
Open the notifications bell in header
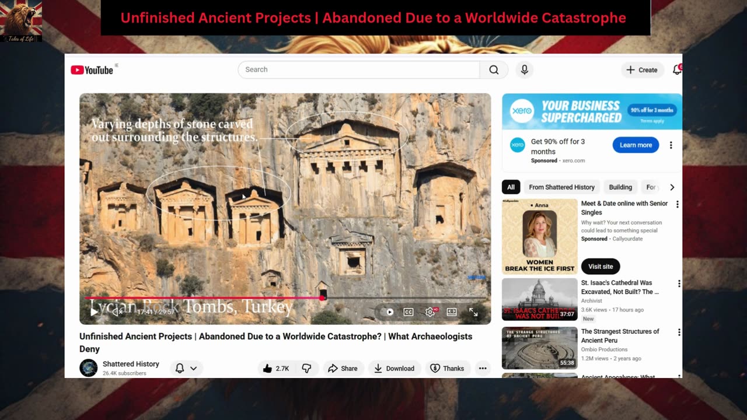click(x=677, y=69)
